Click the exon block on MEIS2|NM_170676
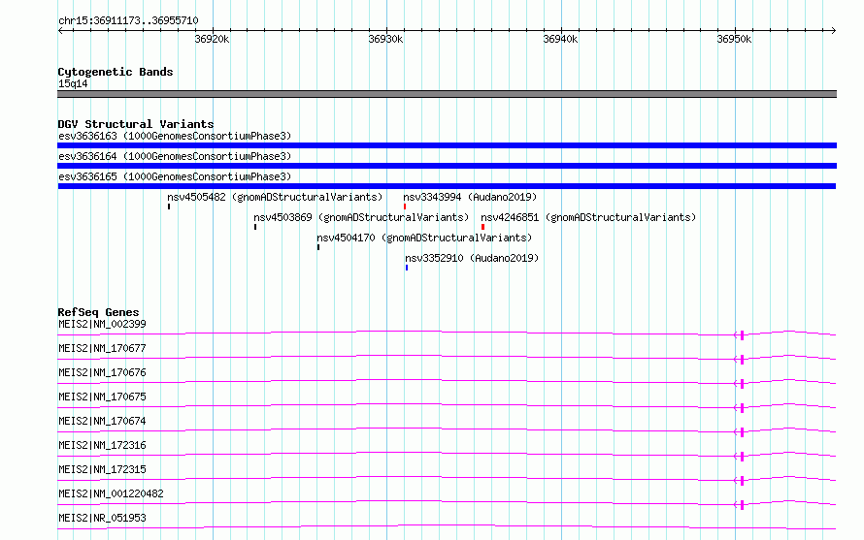 click(743, 384)
